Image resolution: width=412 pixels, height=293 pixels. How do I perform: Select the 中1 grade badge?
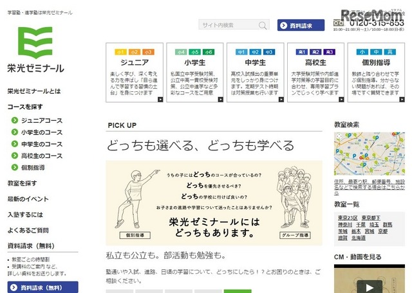[x=241, y=52]
